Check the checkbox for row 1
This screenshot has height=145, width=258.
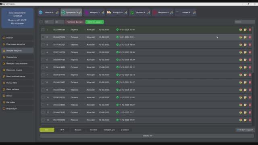tap(43, 30)
